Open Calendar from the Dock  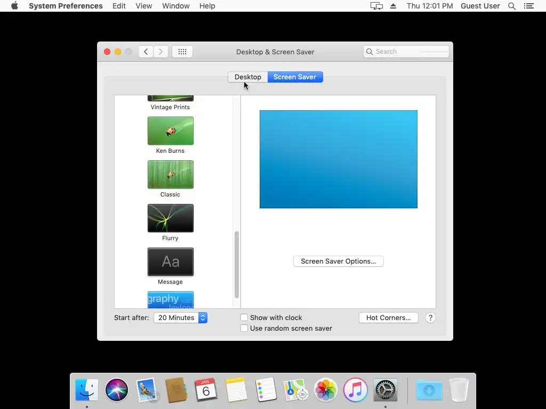[206, 390]
